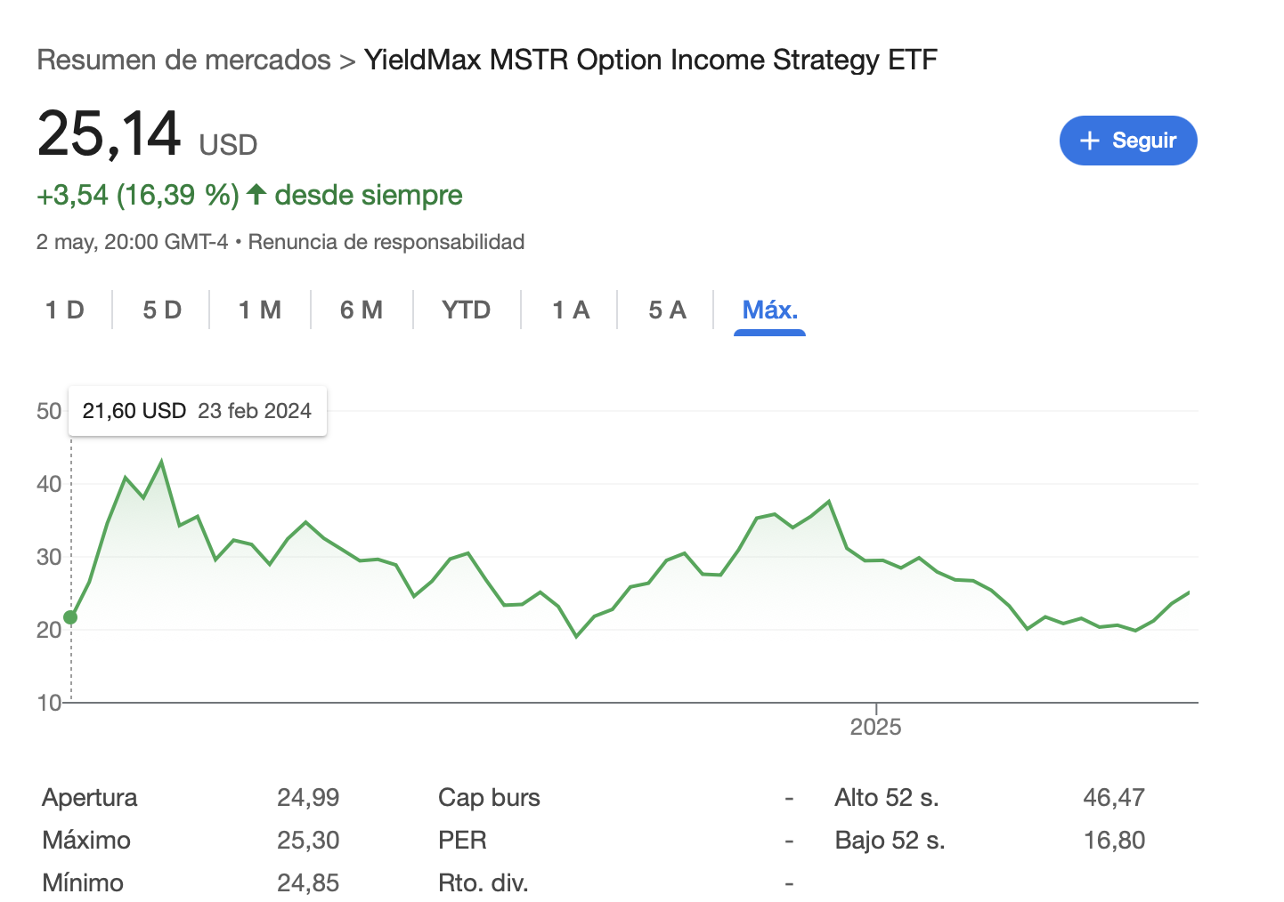This screenshot has width=1284, height=902.
Task: Click the green data point dot on the chart
Action: pyautogui.click(x=70, y=617)
